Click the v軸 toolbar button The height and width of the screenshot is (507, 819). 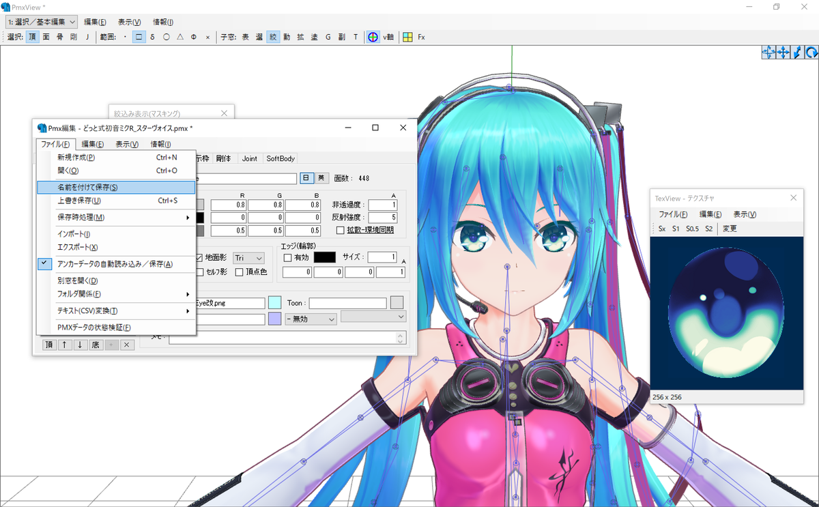coord(388,37)
